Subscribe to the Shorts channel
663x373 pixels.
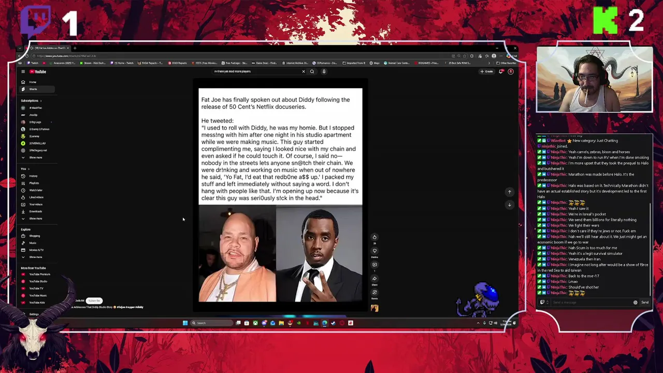click(x=94, y=300)
